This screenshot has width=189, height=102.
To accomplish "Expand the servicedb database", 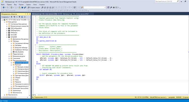I will 7,35.
